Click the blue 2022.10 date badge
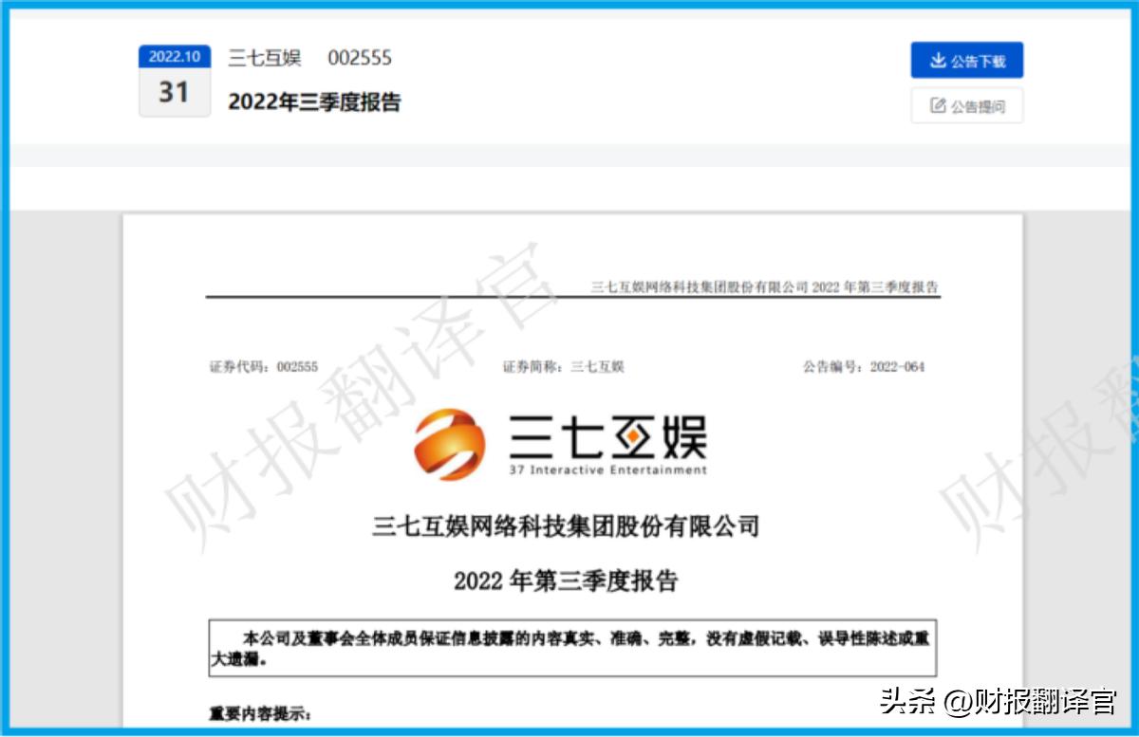 pyautogui.click(x=173, y=57)
